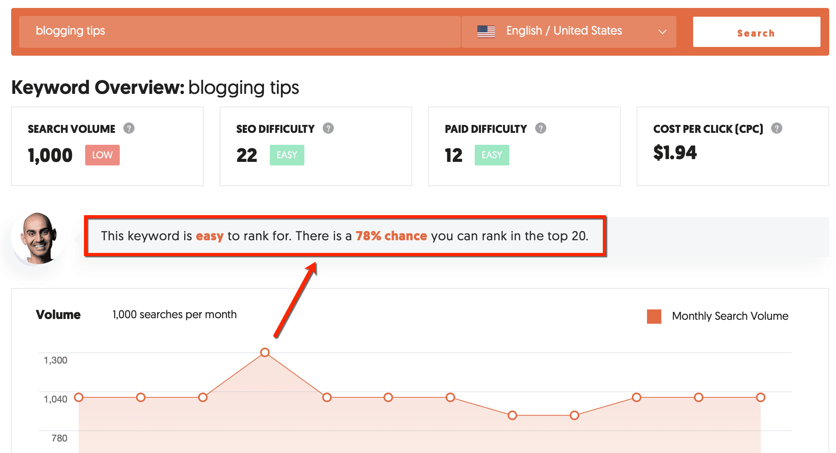Open the language selector chevron arrow
Image resolution: width=836 pixels, height=453 pixels.
662,31
